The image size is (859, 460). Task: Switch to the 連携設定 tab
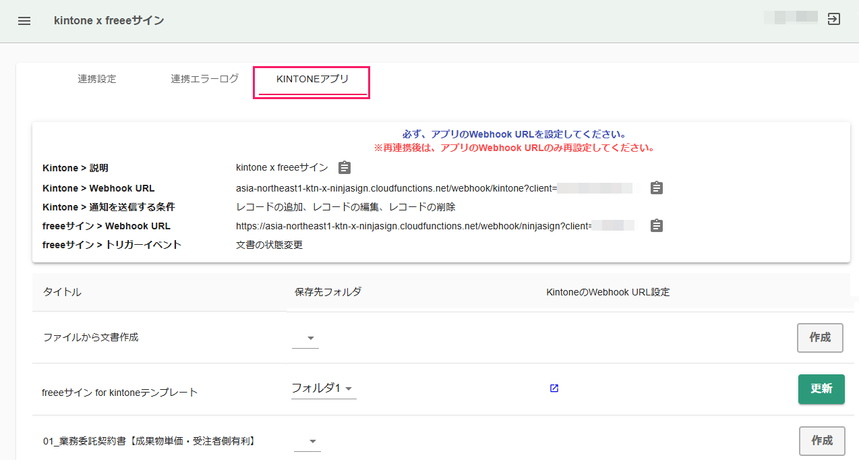(97, 79)
